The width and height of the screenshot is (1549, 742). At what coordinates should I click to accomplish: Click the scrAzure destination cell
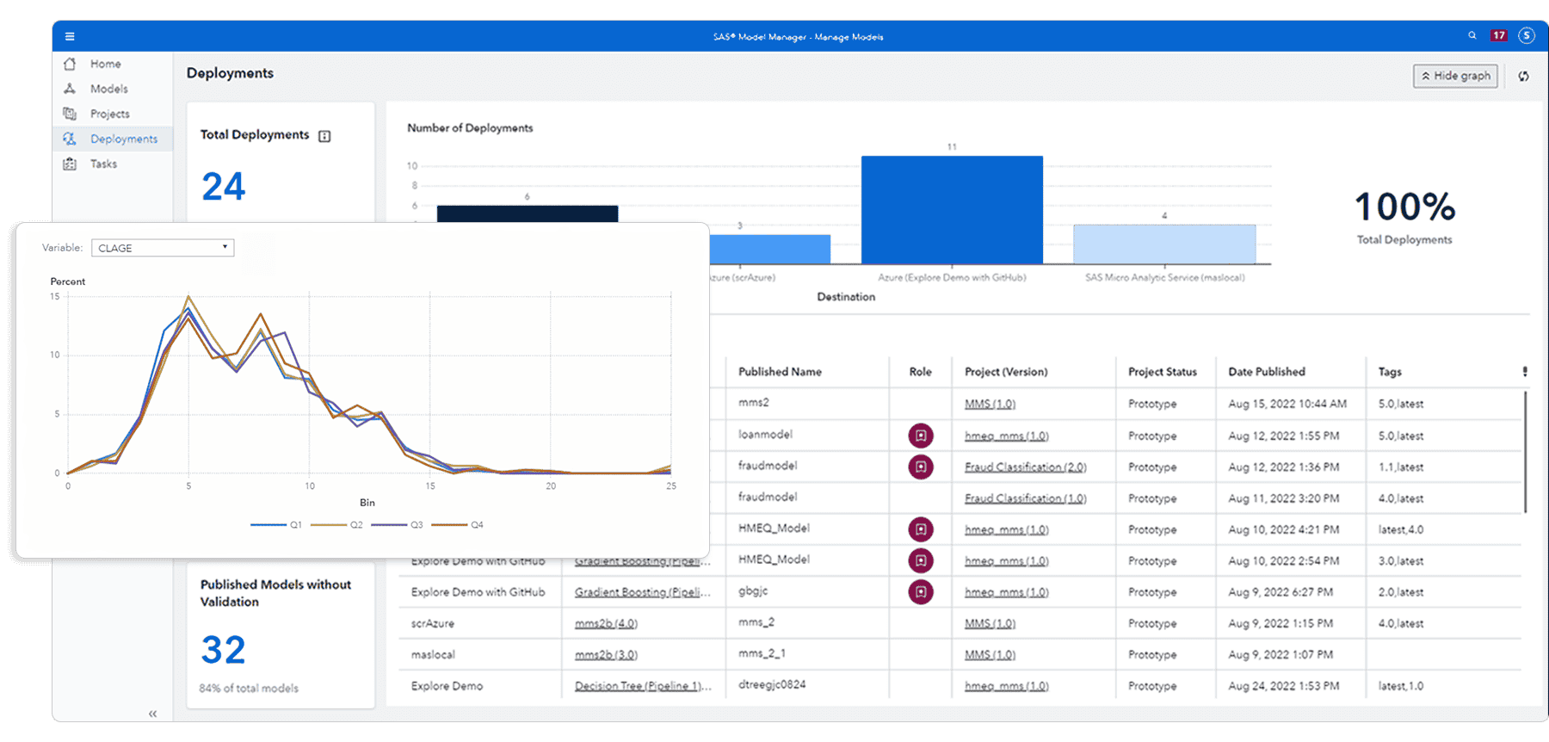click(433, 623)
